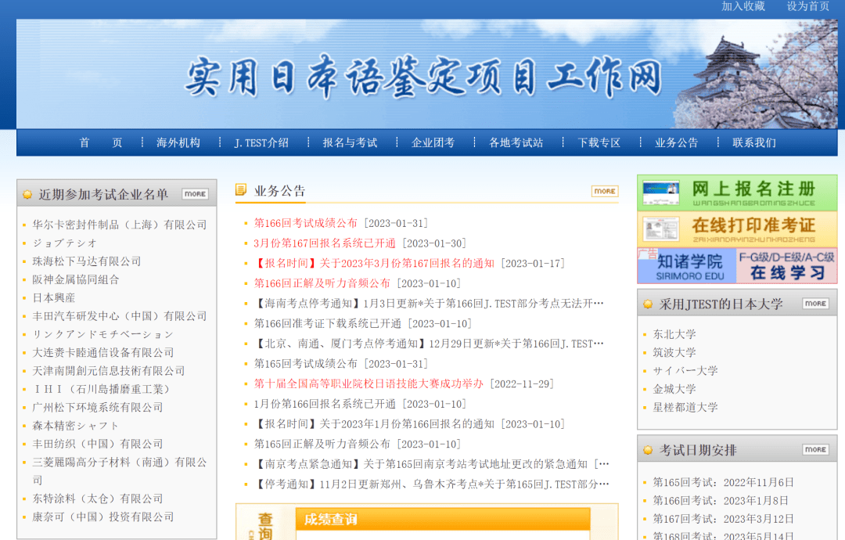Click the 业务公告 notepad icon
Image resolution: width=845 pixels, height=540 pixels.
click(241, 190)
